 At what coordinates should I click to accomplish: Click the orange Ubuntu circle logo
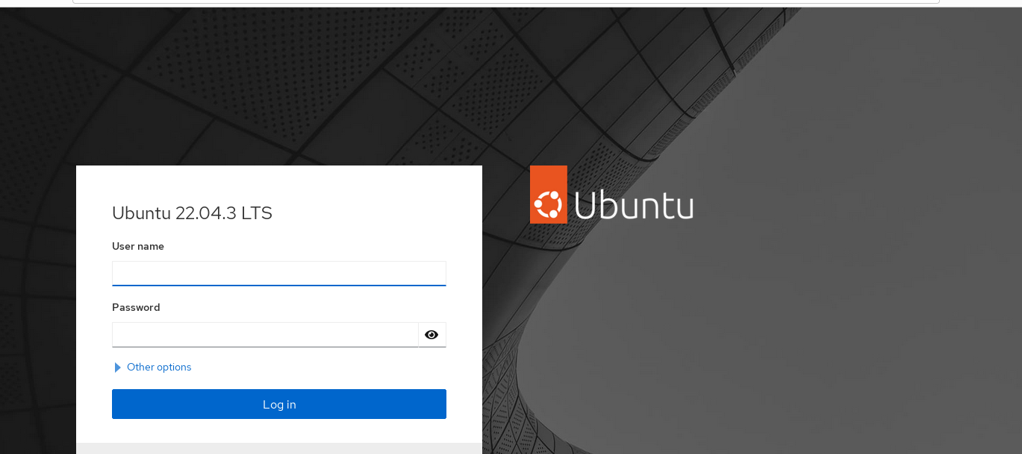tap(549, 195)
